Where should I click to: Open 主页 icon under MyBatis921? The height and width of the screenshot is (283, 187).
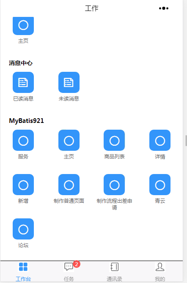69,140
